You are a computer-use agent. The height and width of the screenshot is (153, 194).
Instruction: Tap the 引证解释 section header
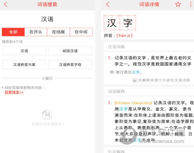pos(116,151)
